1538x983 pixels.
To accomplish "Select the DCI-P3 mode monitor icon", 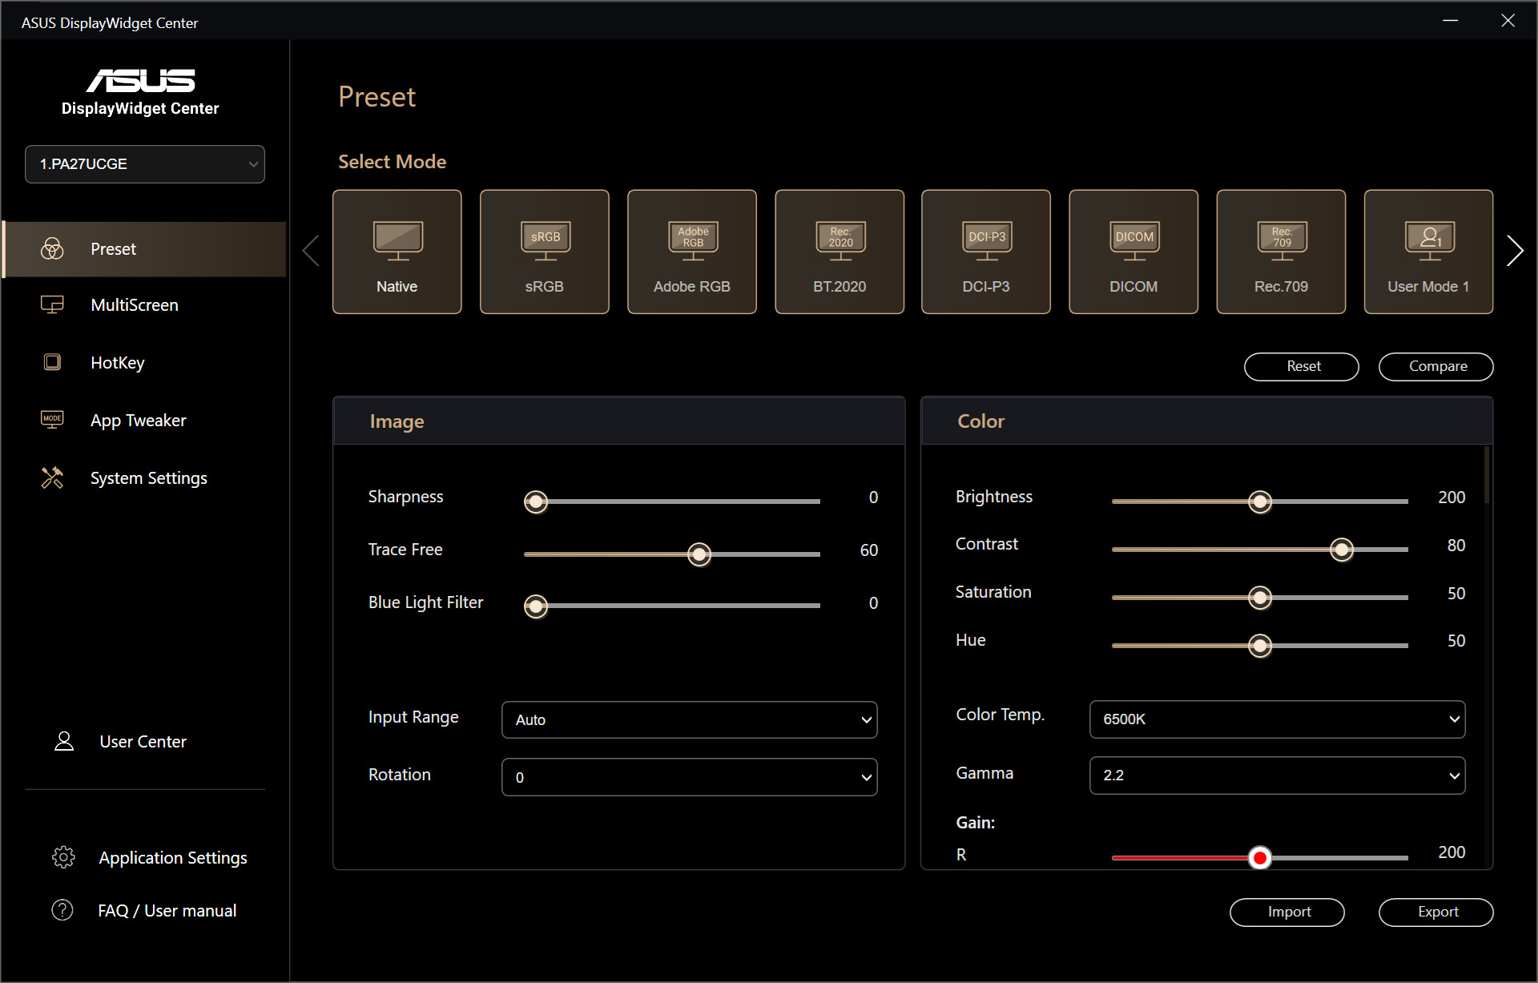I will pos(987,240).
